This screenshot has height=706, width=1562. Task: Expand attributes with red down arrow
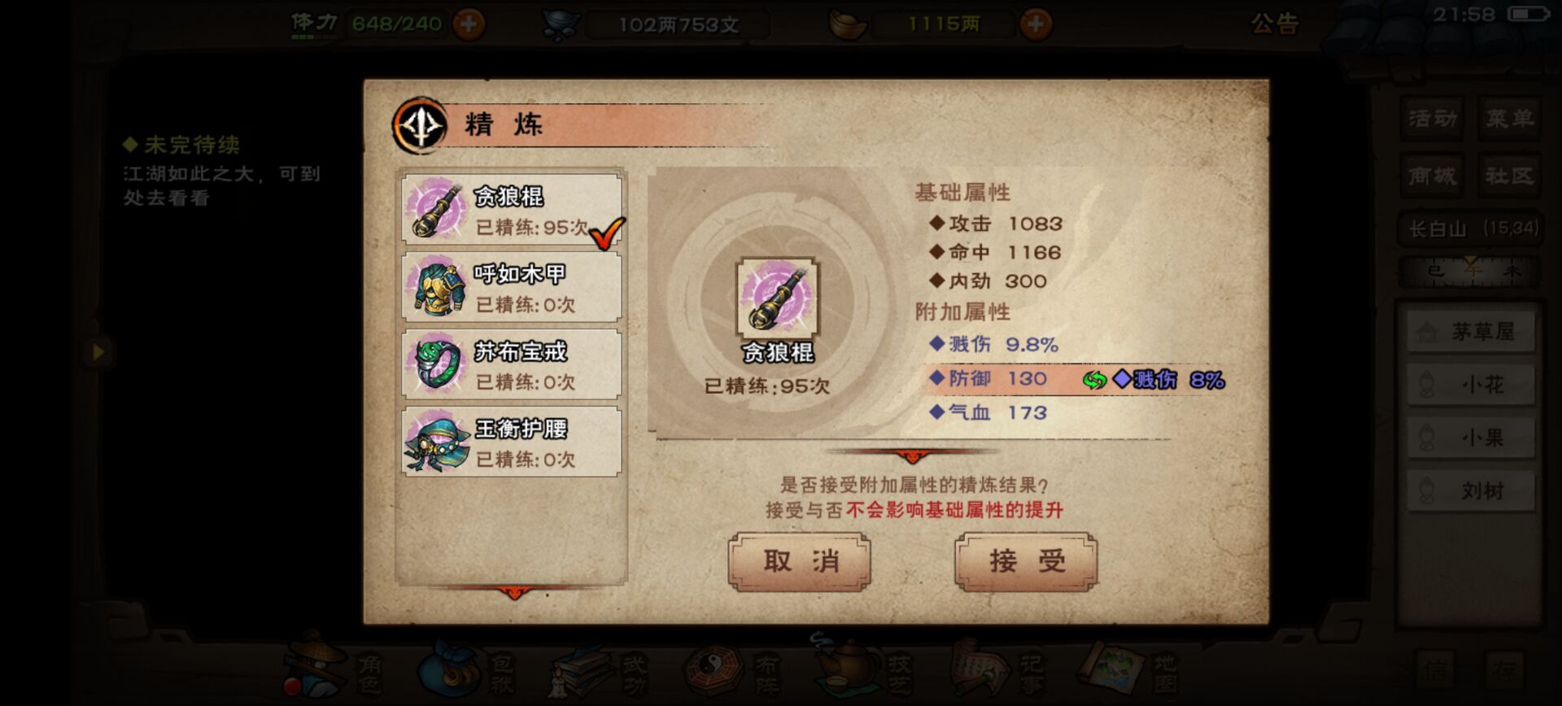click(x=911, y=455)
